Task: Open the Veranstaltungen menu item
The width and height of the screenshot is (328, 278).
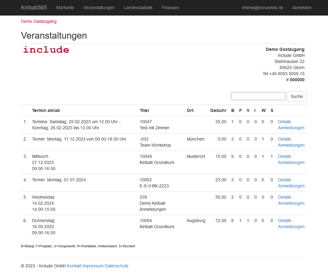Action: click(x=99, y=8)
